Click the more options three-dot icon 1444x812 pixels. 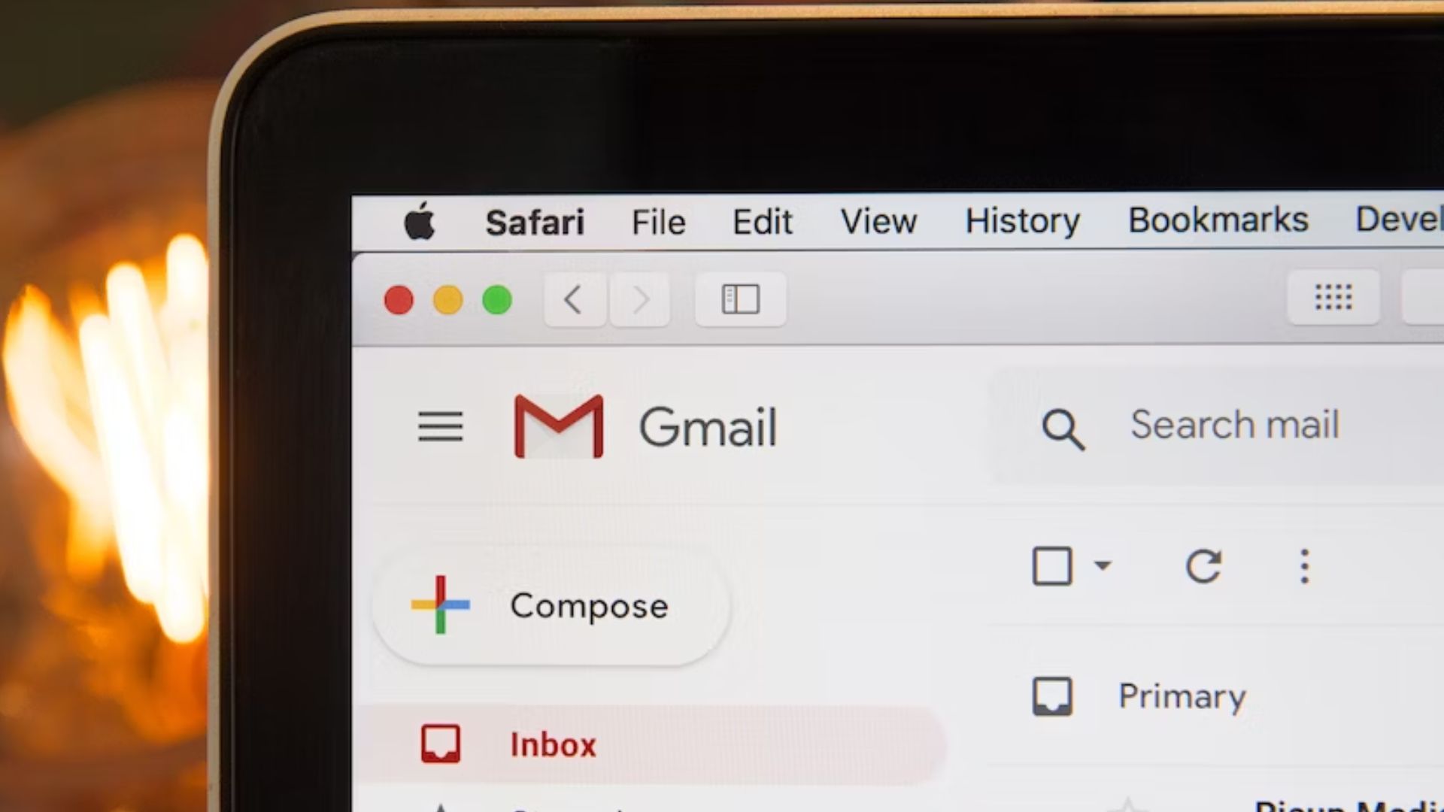tap(1308, 565)
